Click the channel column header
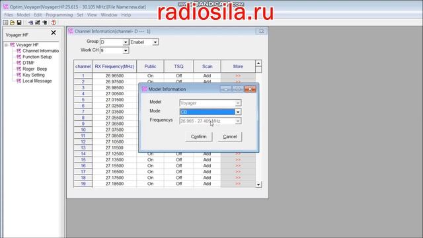Screen dimensions: 423x238 [83, 66]
